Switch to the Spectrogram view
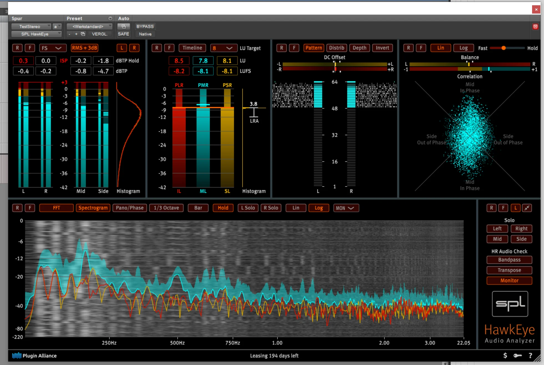Image resolution: width=544 pixels, height=365 pixels. tap(93, 208)
